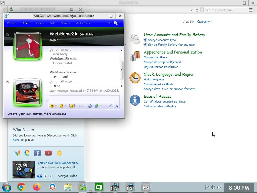Open User Accounts and Family Safety icon

click(x=135, y=39)
